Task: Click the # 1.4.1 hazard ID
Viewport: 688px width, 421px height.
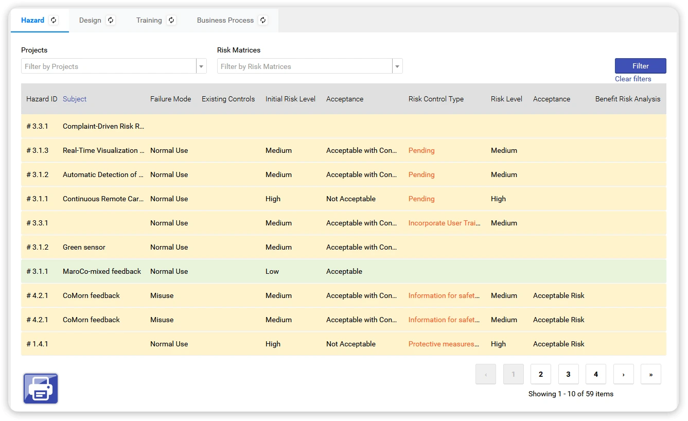Action: 37,344
